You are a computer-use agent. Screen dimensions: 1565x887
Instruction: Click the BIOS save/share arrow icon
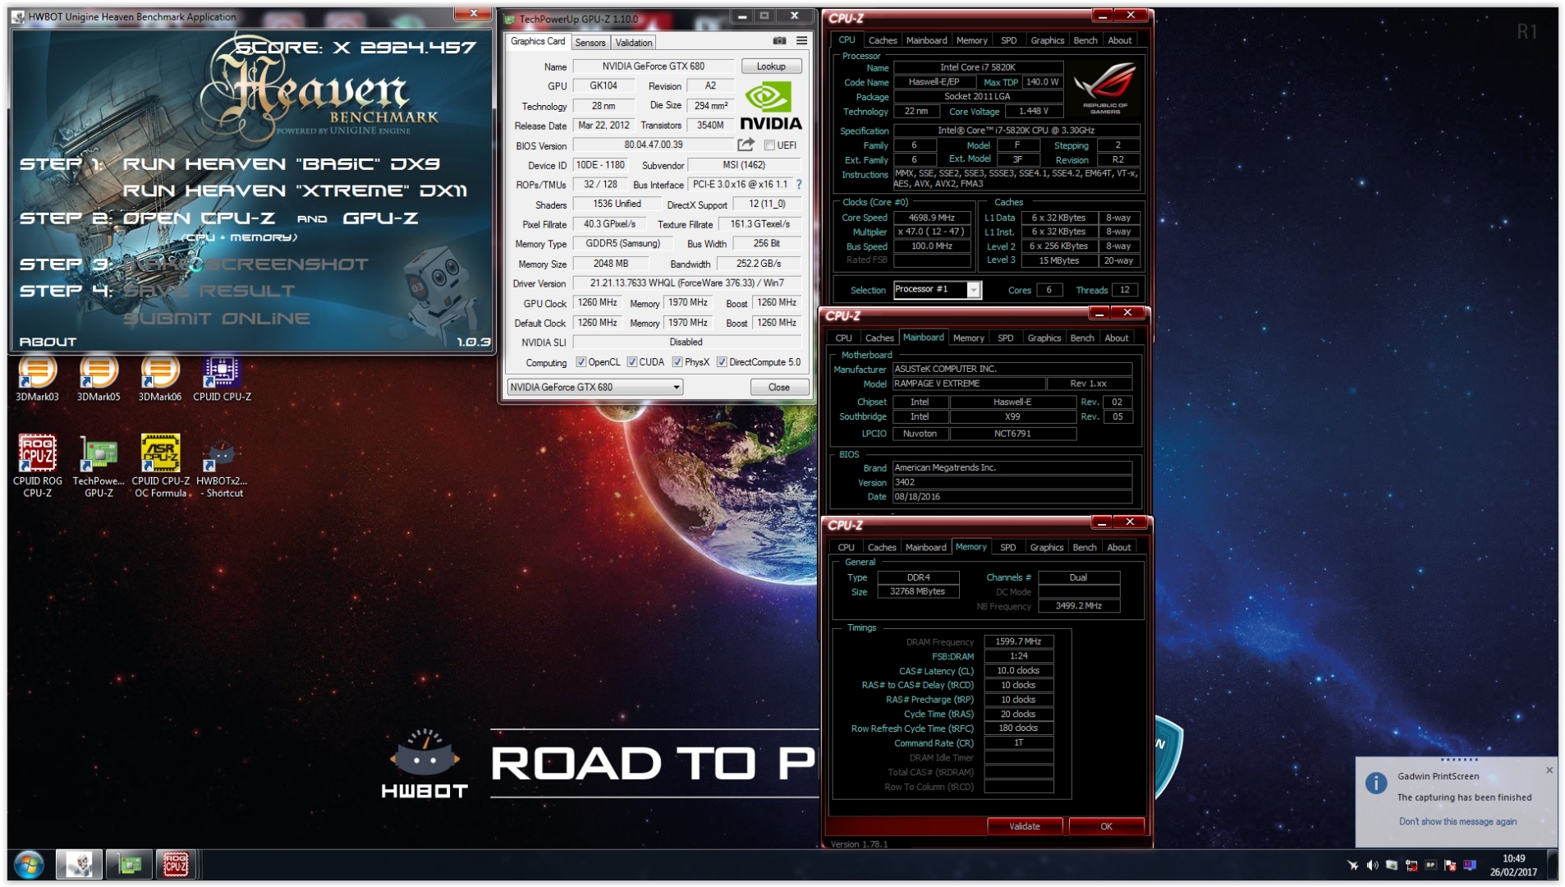(x=746, y=145)
